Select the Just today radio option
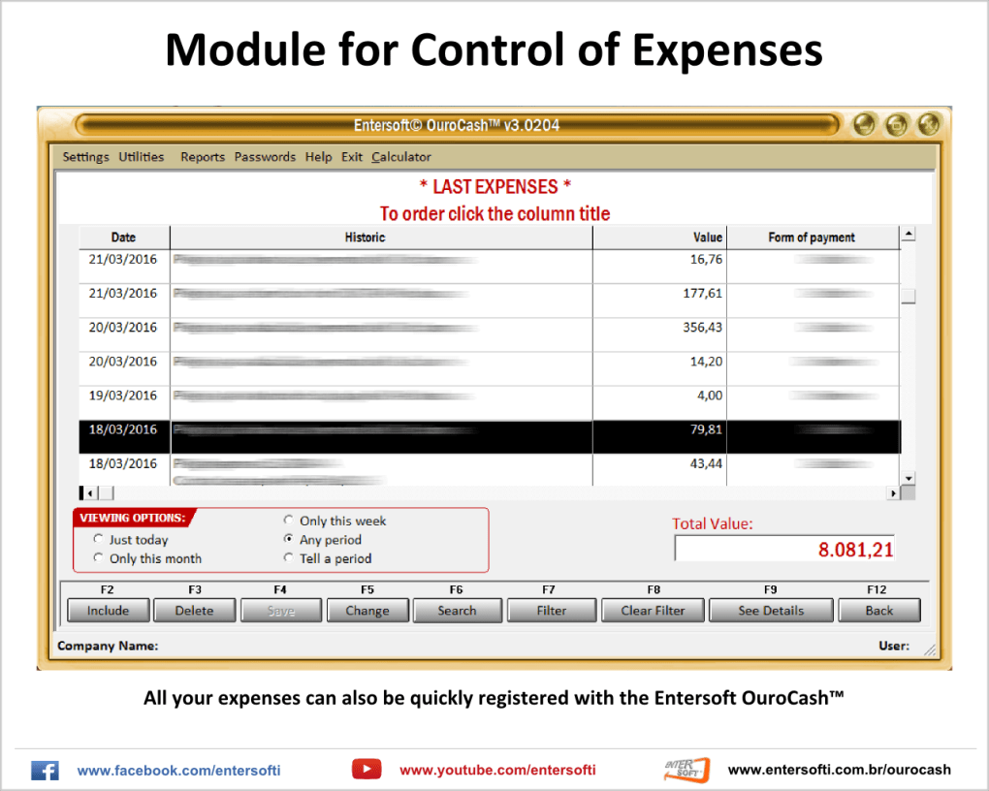 tap(98, 540)
